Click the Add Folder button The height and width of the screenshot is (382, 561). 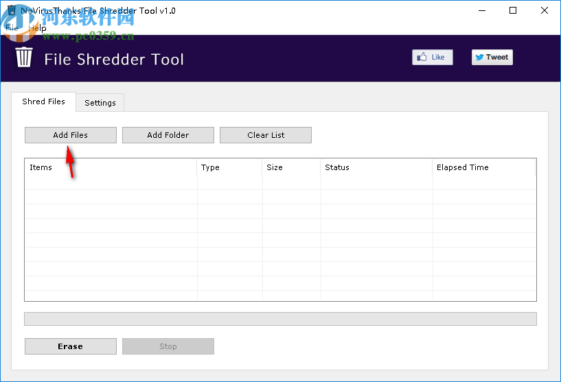click(x=168, y=135)
